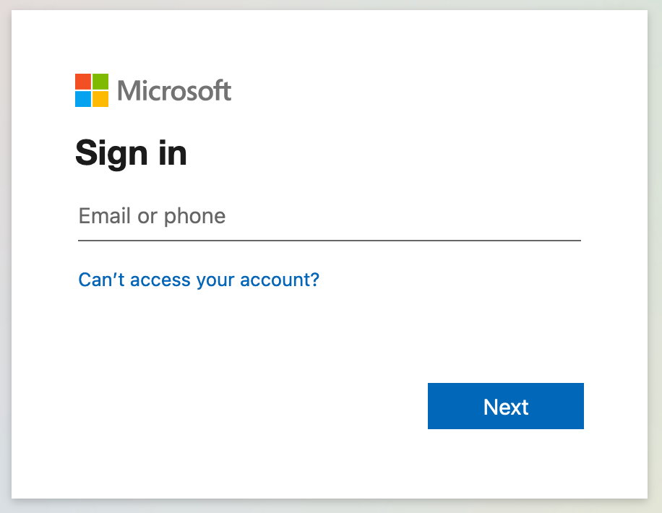Click the word Sign in the heading
662x513 pixels.
tap(111, 154)
